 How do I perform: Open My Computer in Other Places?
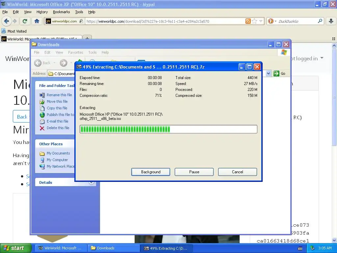57,160
